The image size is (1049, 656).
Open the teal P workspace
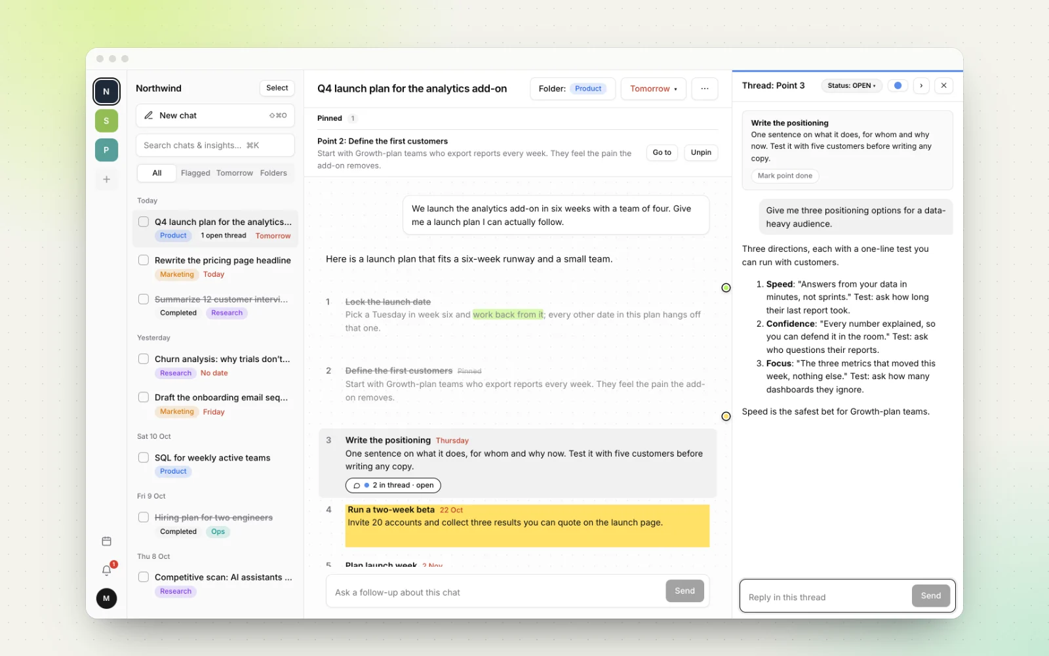pyautogui.click(x=106, y=150)
